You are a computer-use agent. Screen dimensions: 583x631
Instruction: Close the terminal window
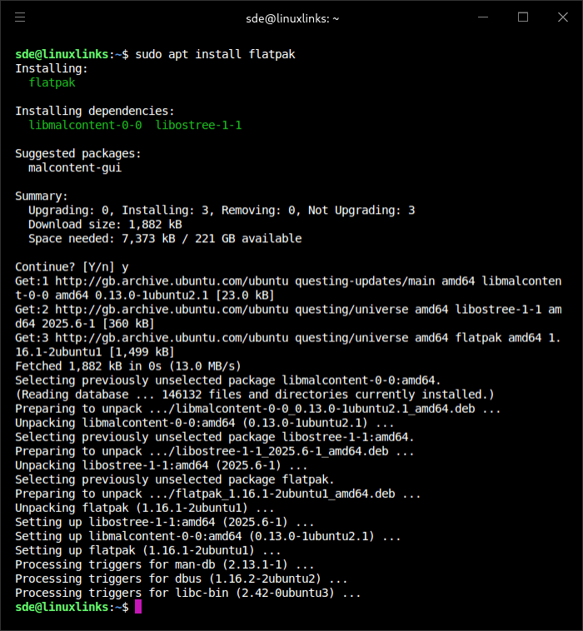562,17
